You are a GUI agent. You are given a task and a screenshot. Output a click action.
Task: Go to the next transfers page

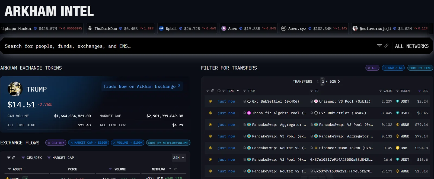[x=339, y=81]
